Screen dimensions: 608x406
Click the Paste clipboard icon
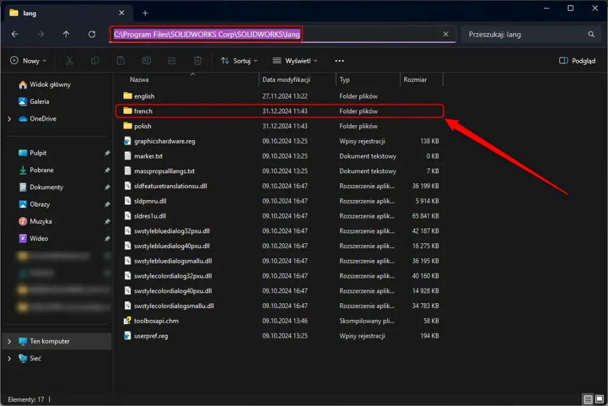[x=121, y=61]
